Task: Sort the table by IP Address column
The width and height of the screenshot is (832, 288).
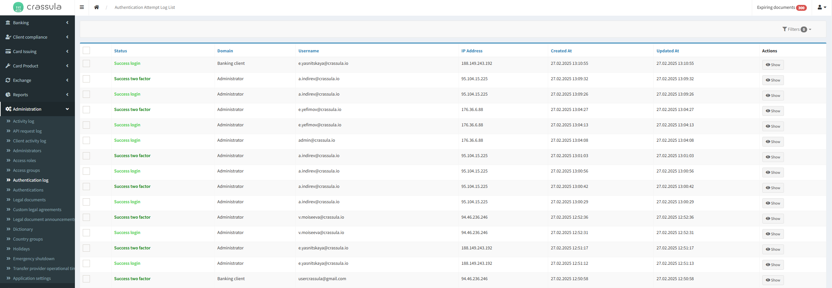Action: (472, 51)
